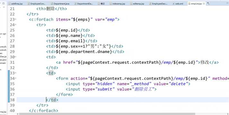Switch to the addEmp.jsp editor tab
Screen dimensions: 229x115
[x=15, y=4]
